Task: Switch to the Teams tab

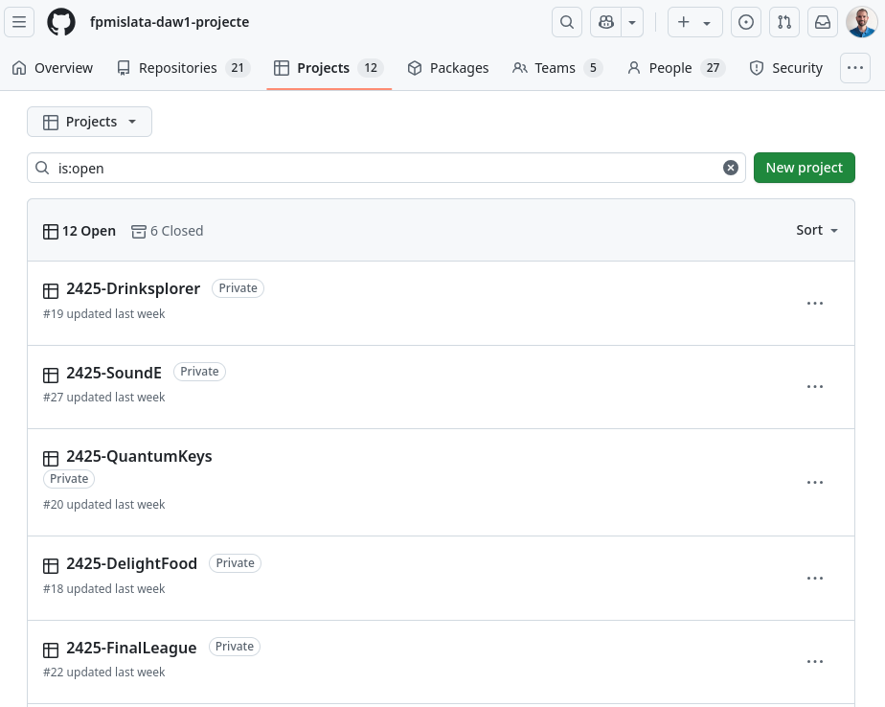Action: coord(557,68)
